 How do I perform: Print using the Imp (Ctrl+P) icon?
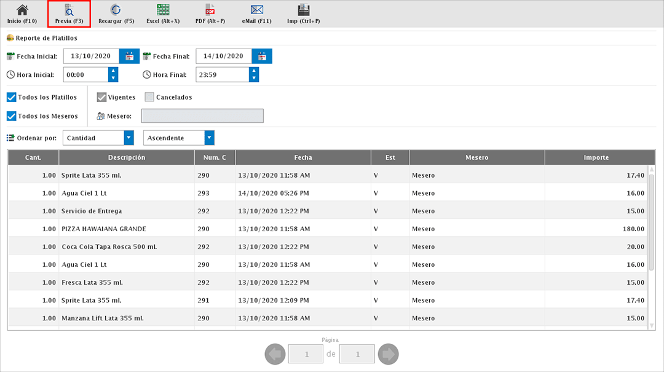[303, 14]
